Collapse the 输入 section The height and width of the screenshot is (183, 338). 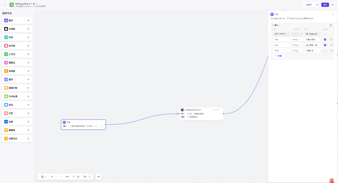pyautogui.click(x=273, y=25)
